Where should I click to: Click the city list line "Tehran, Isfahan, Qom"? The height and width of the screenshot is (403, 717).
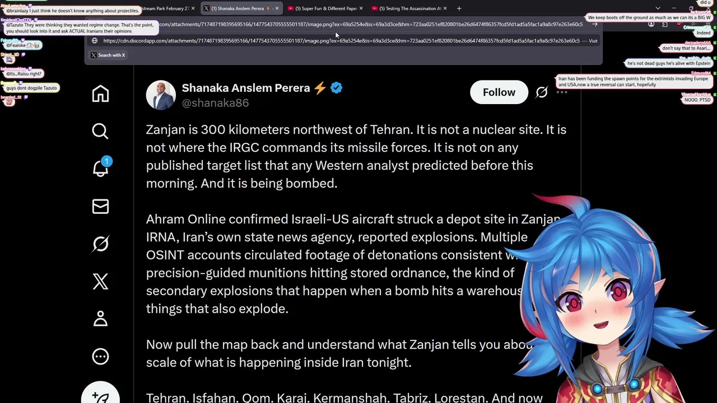(x=344, y=397)
